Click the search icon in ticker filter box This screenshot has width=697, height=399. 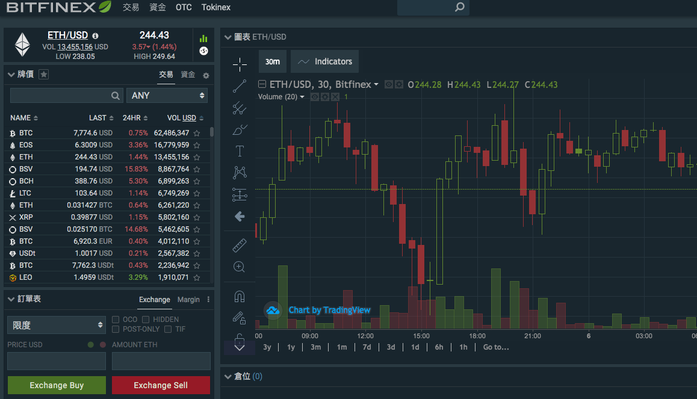[x=115, y=96]
